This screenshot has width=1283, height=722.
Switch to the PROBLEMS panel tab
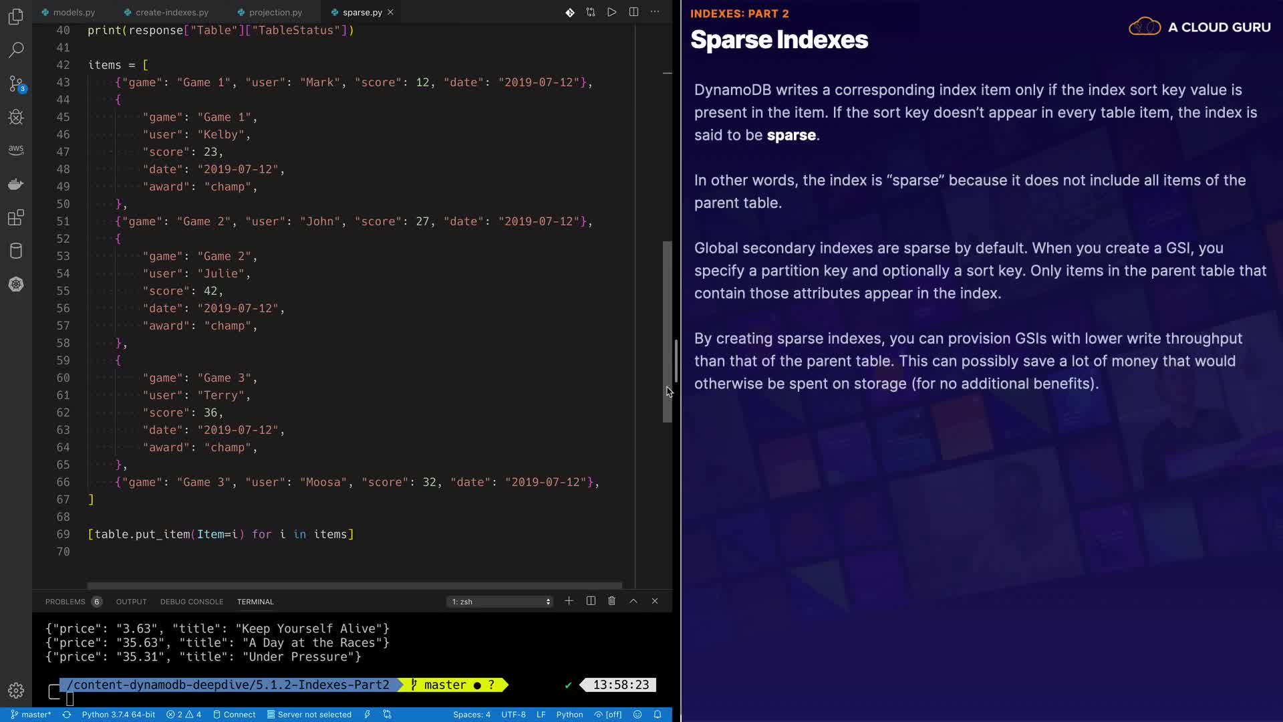pos(65,602)
